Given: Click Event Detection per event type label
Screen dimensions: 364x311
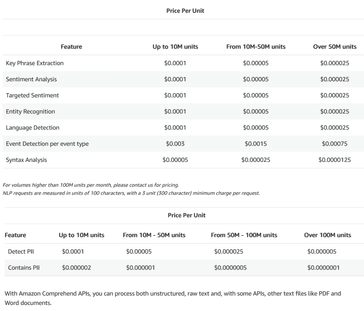Looking at the screenshot, I should pos(47,144).
